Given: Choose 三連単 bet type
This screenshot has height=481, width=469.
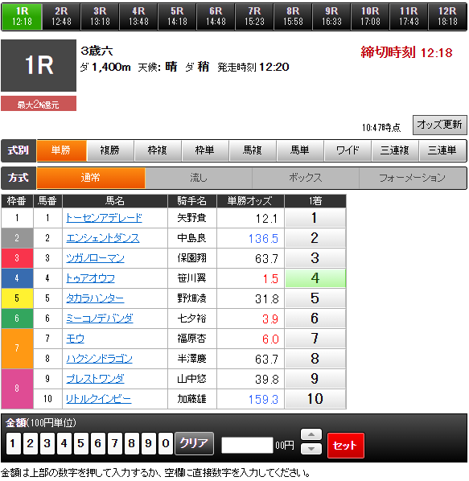Looking at the screenshot, I should [x=442, y=150].
